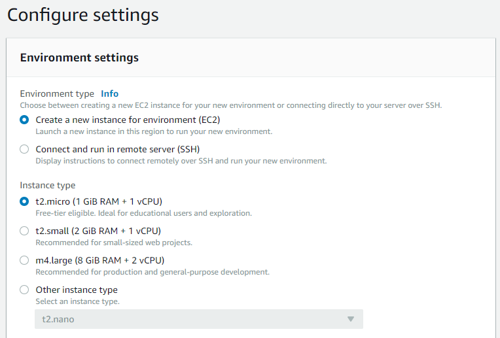Viewport: 500px width, 338px height.
Task: Click the 'Connect and run in remote server (SSH)' label
Action: click(x=117, y=149)
